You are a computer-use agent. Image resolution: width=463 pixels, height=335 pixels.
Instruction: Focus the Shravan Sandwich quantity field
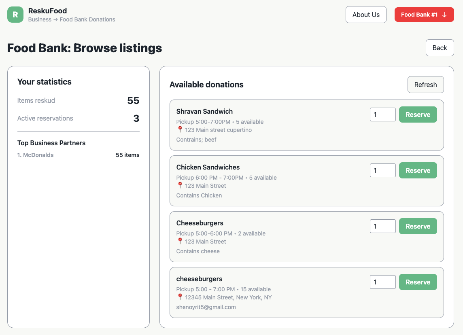pyautogui.click(x=382, y=114)
